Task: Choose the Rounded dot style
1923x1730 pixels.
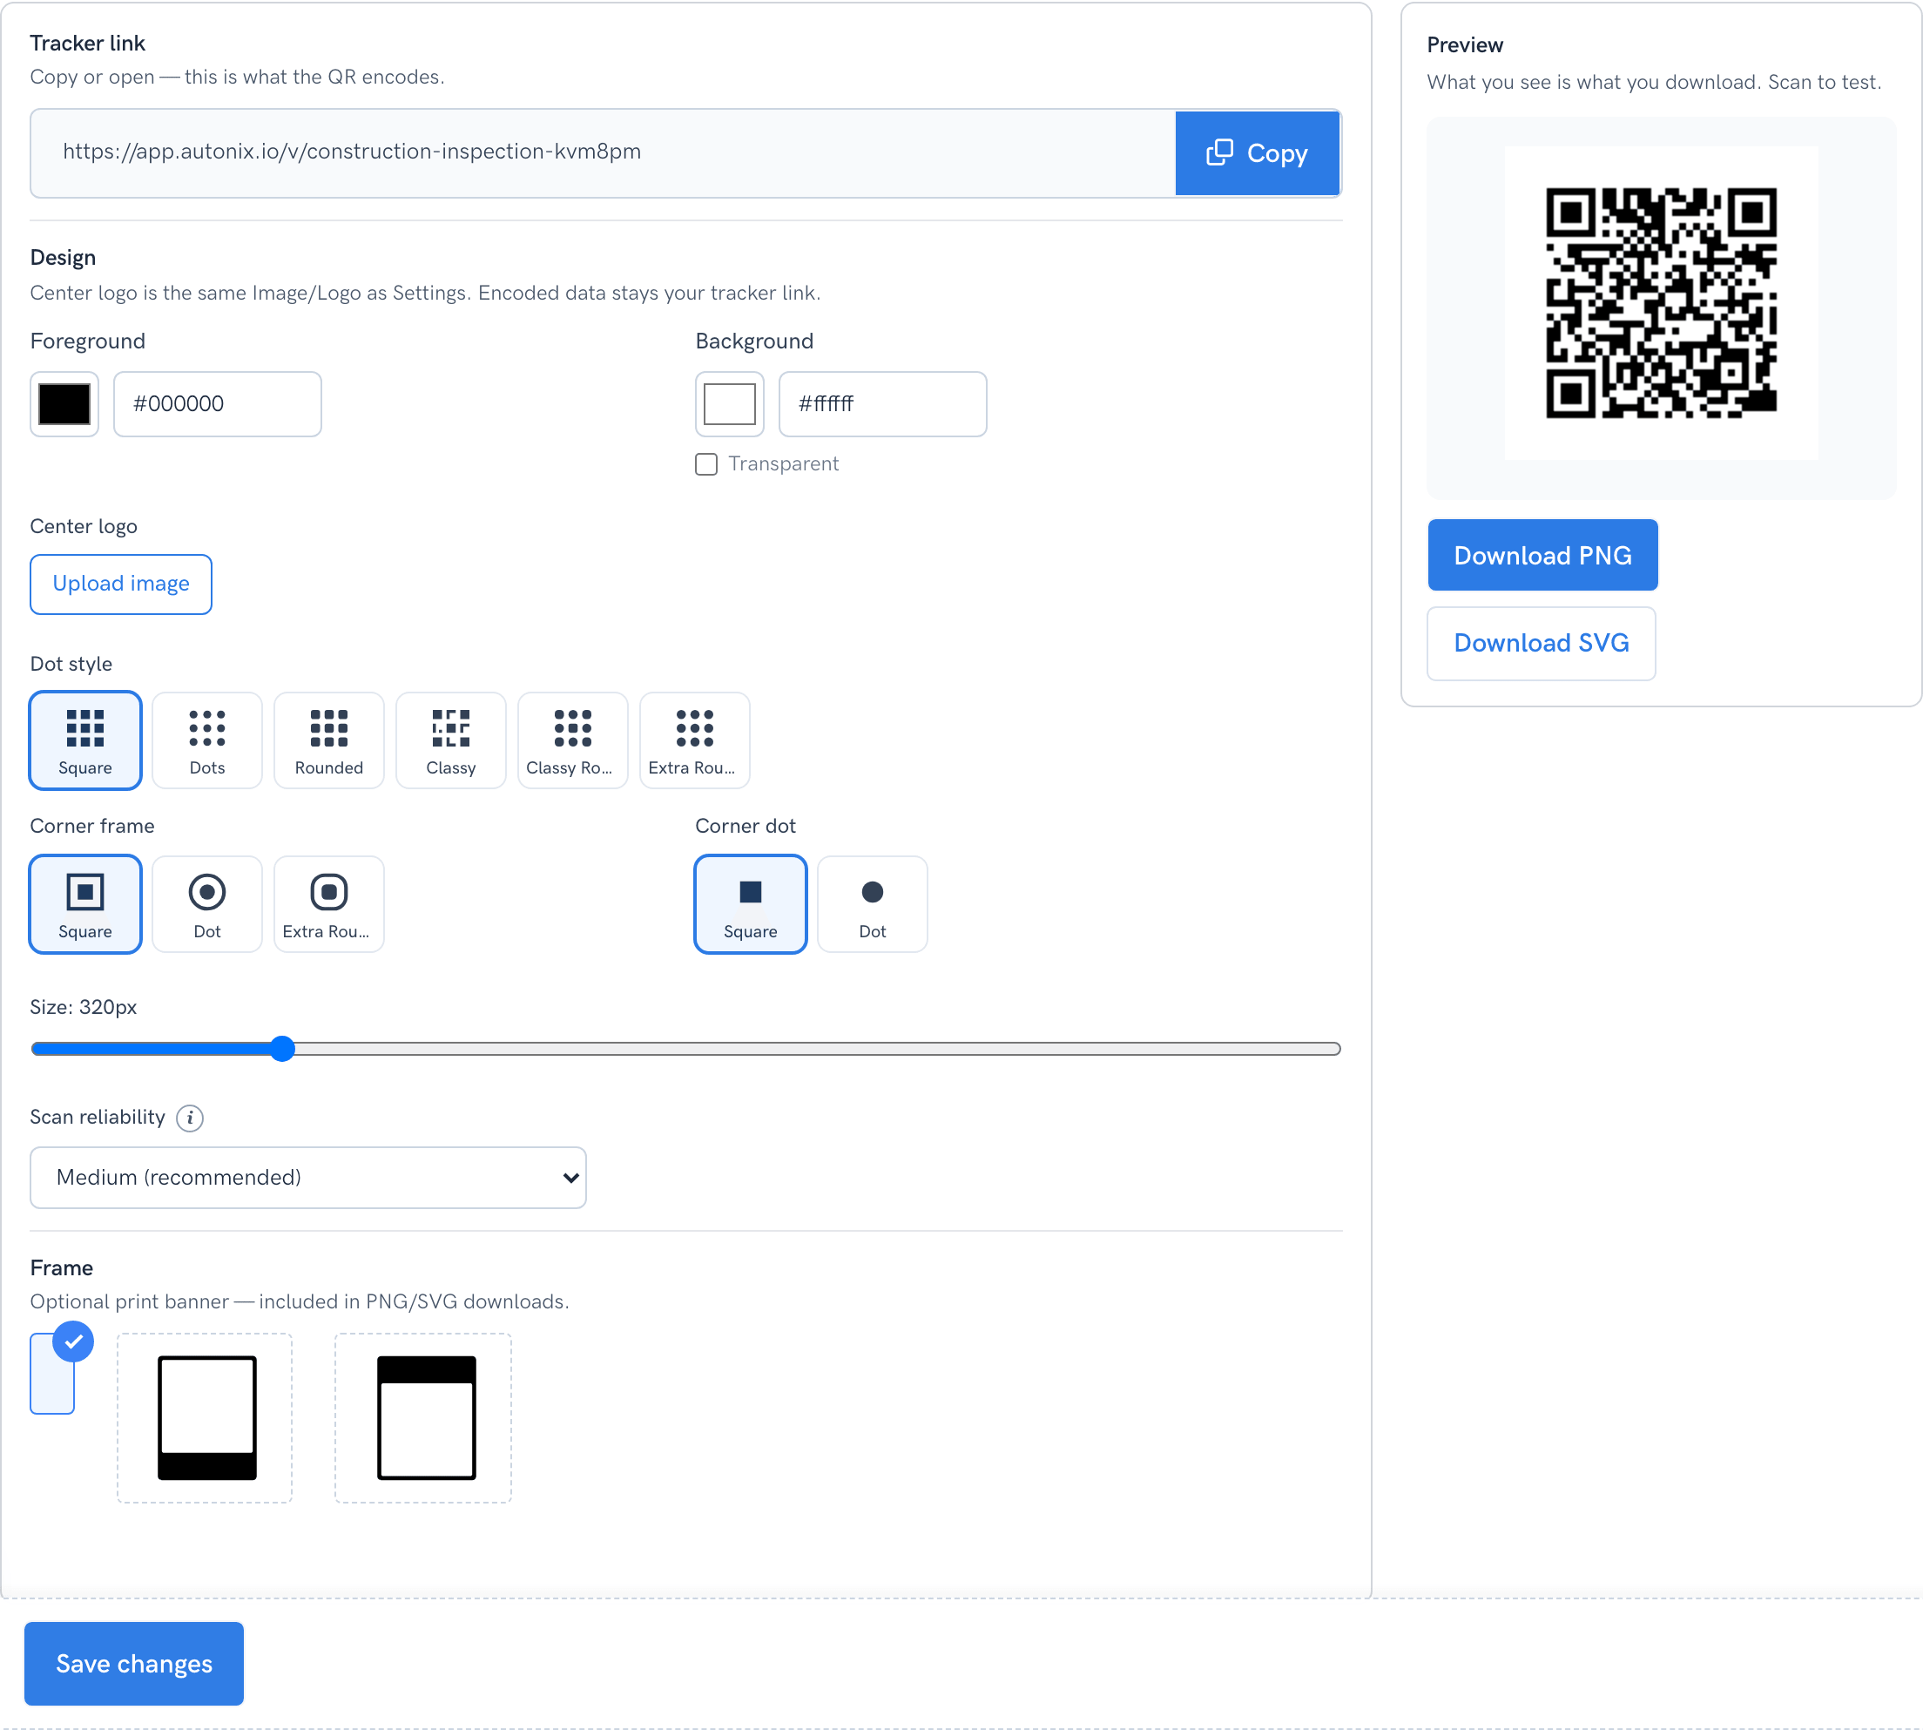Action: coord(328,740)
